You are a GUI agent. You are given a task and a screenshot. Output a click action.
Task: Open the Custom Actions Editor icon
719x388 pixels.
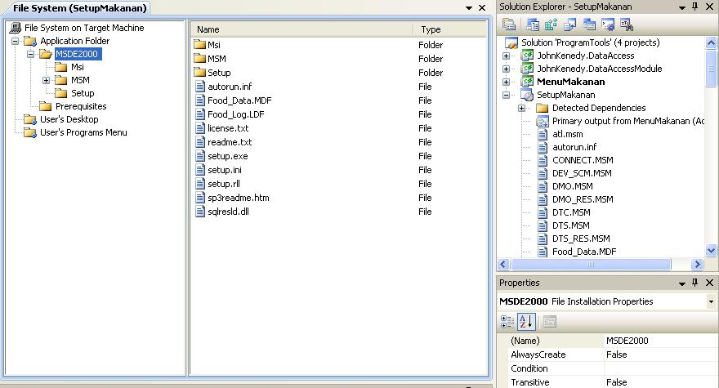click(x=608, y=25)
